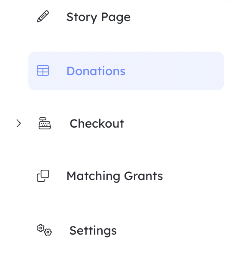
Task: Choose the Checkout text label
Action: tap(97, 123)
